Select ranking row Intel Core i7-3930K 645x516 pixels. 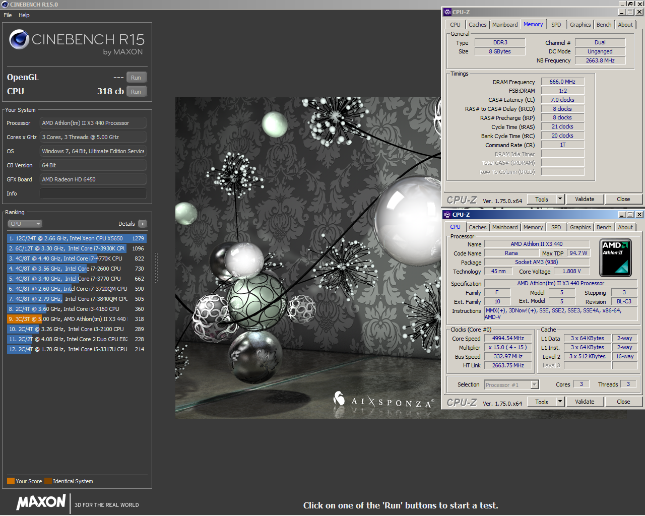[77, 248]
